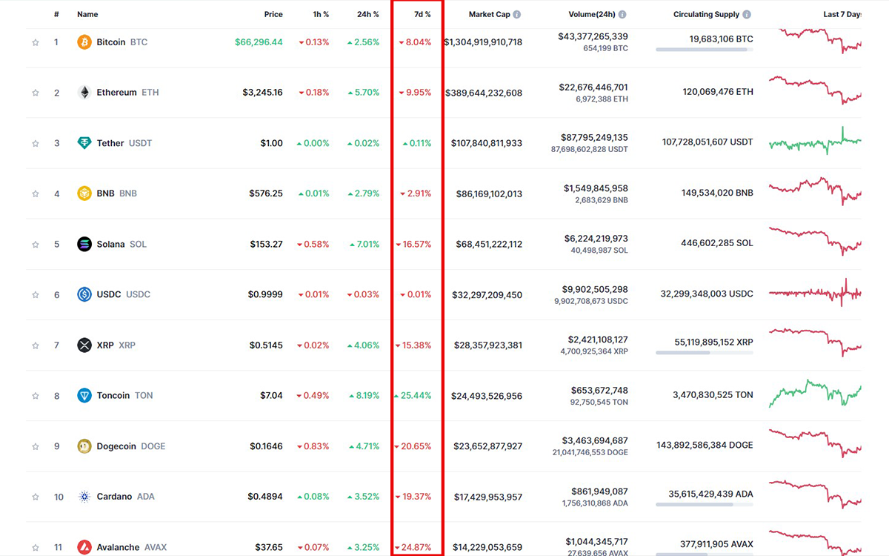This screenshot has width=889, height=556.
Task: Click Ethereum price $3,245.16
Action: [262, 93]
